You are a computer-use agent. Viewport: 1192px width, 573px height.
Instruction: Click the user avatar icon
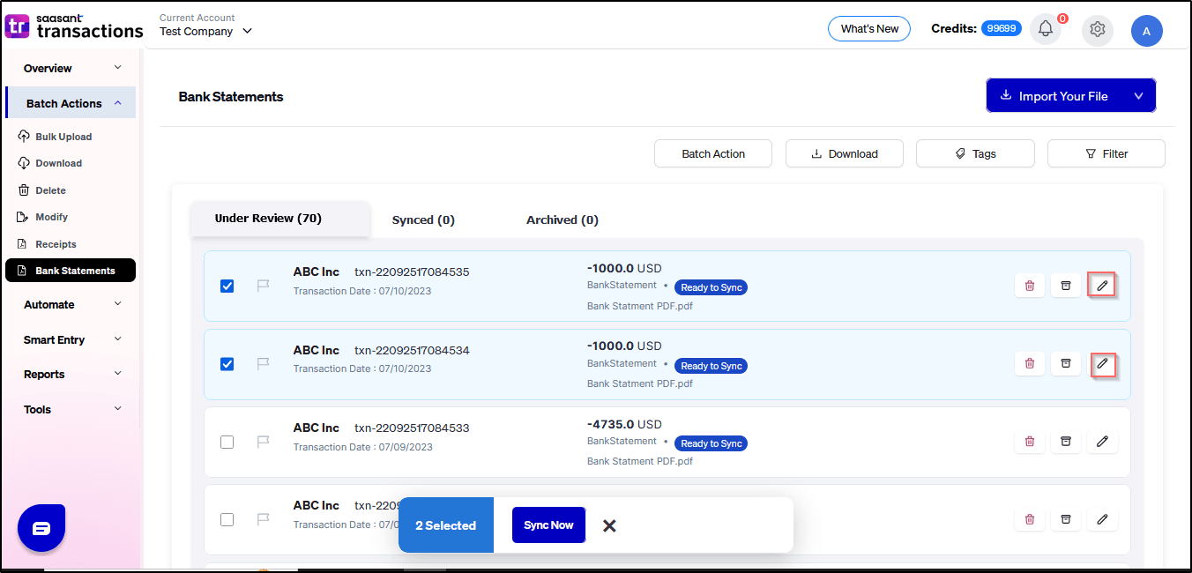pyautogui.click(x=1146, y=31)
